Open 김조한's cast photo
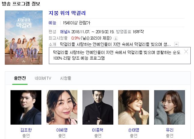The width and height of the screenshot is (194, 139). 26,107
